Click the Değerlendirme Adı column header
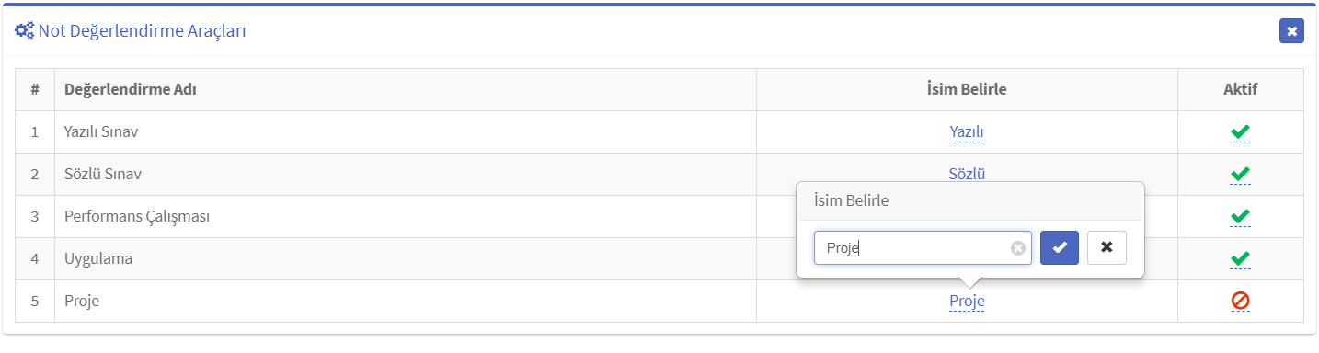 point(130,90)
